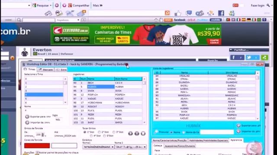
Task: Click the thumbs-up like icon in toolbar
Action: coord(178,13)
